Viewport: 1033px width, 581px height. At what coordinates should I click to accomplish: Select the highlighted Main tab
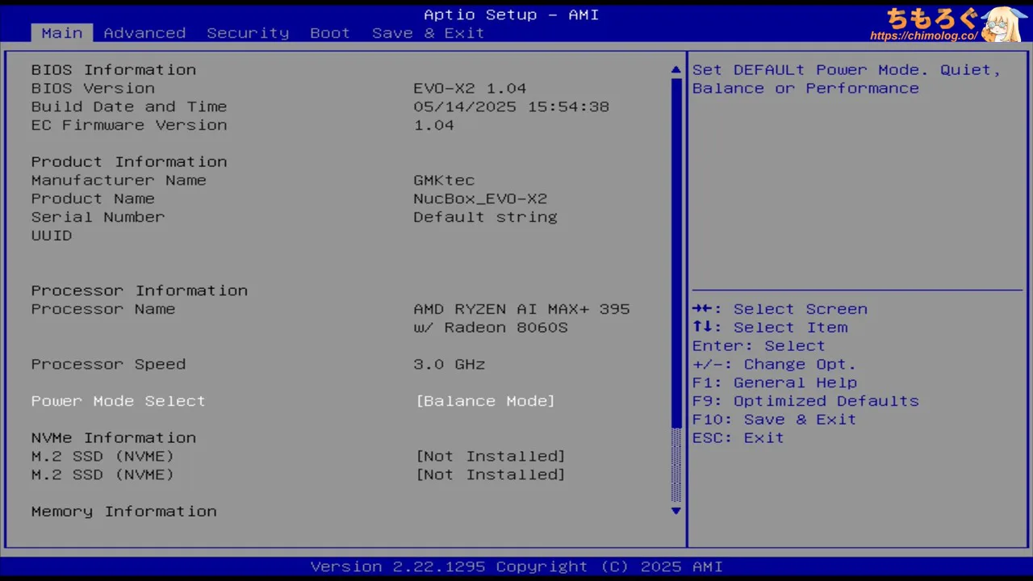click(x=62, y=33)
